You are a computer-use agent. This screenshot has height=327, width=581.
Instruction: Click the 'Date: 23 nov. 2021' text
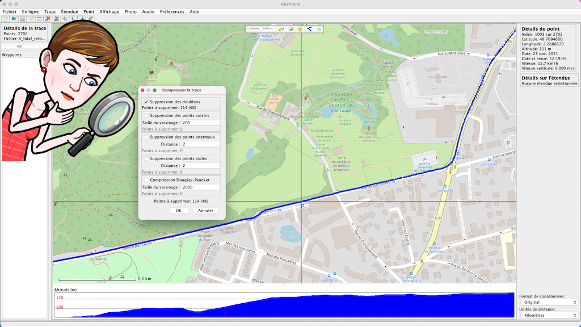pos(540,53)
